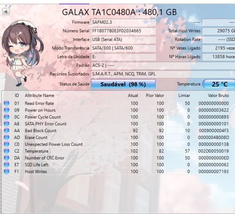Click the status orb for Power Cycle Count
The width and height of the screenshot is (235, 214).
coord(7,117)
